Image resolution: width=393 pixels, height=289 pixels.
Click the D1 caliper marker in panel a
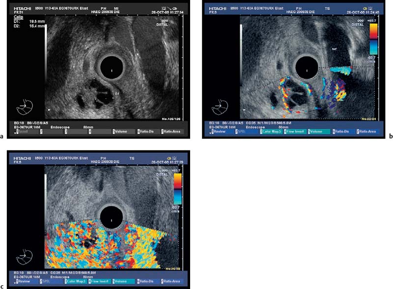[116, 93]
